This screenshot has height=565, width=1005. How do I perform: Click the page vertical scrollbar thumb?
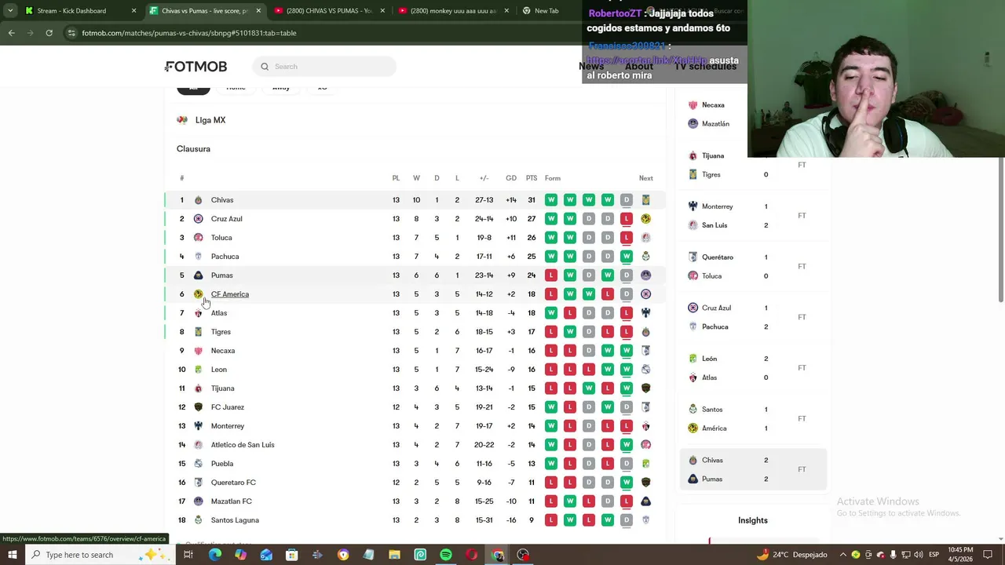1001,228
